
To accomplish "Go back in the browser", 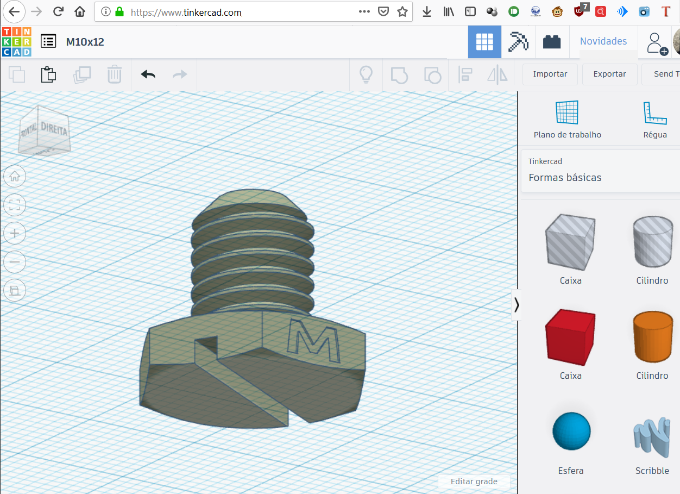I will [x=14, y=11].
